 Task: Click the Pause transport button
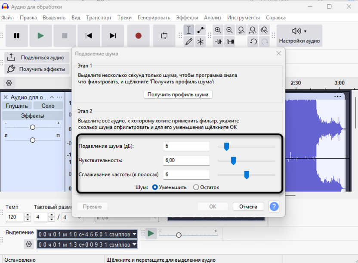(17, 36)
